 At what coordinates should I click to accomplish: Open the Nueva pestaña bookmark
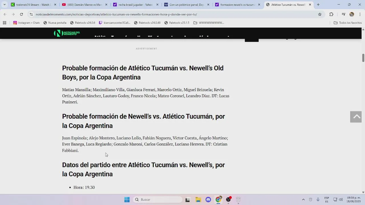[55, 23]
